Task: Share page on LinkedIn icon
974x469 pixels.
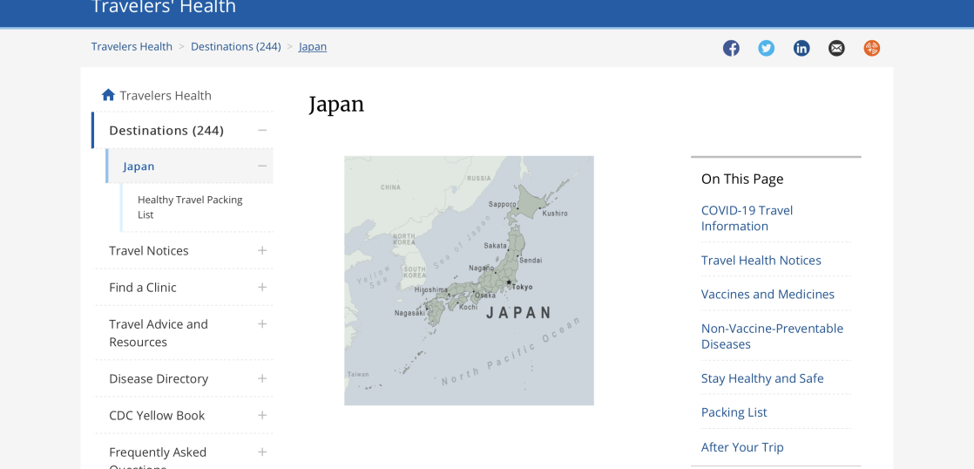Action: click(x=802, y=48)
